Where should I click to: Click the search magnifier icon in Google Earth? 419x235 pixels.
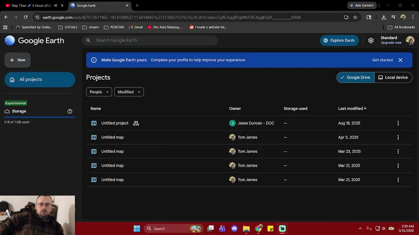tap(88, 40)
